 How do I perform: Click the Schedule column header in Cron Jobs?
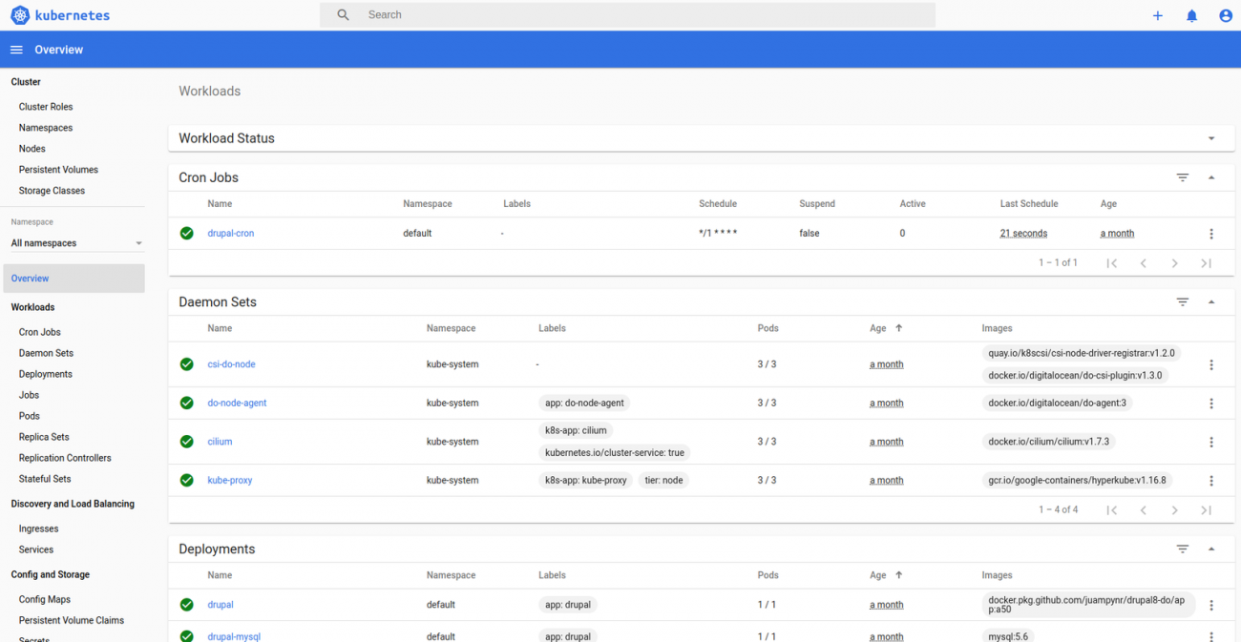[x=718, y=204]
